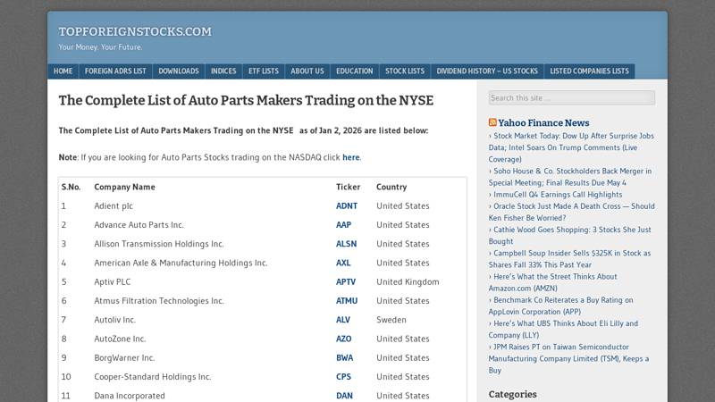Open the CPS ticker link
The width and height of the screenshot is (715, 402).
tap(343, 377)
